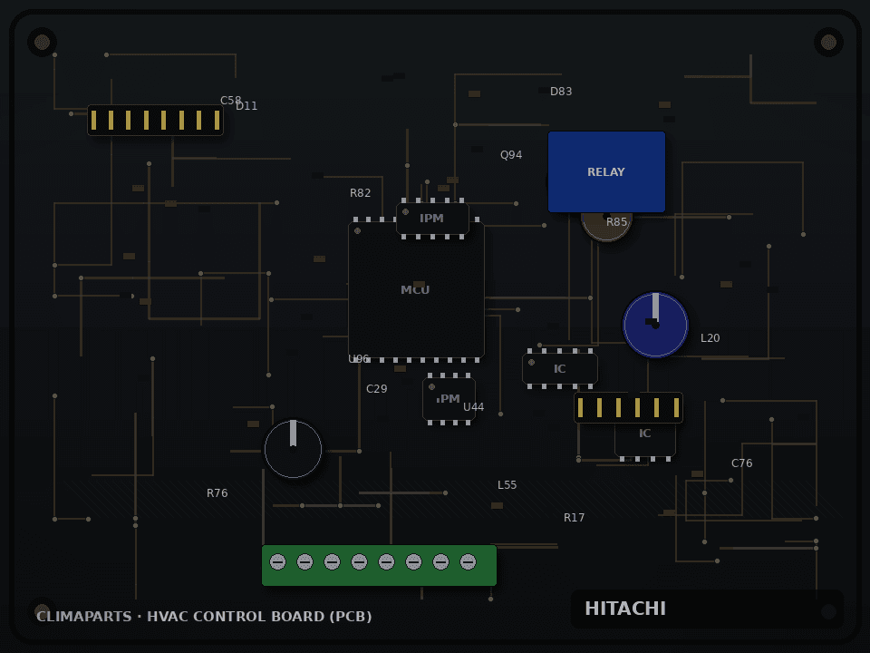Click the blue RELAY component
The height and width of the screenshot is (653, 870).
click(606, 171)
